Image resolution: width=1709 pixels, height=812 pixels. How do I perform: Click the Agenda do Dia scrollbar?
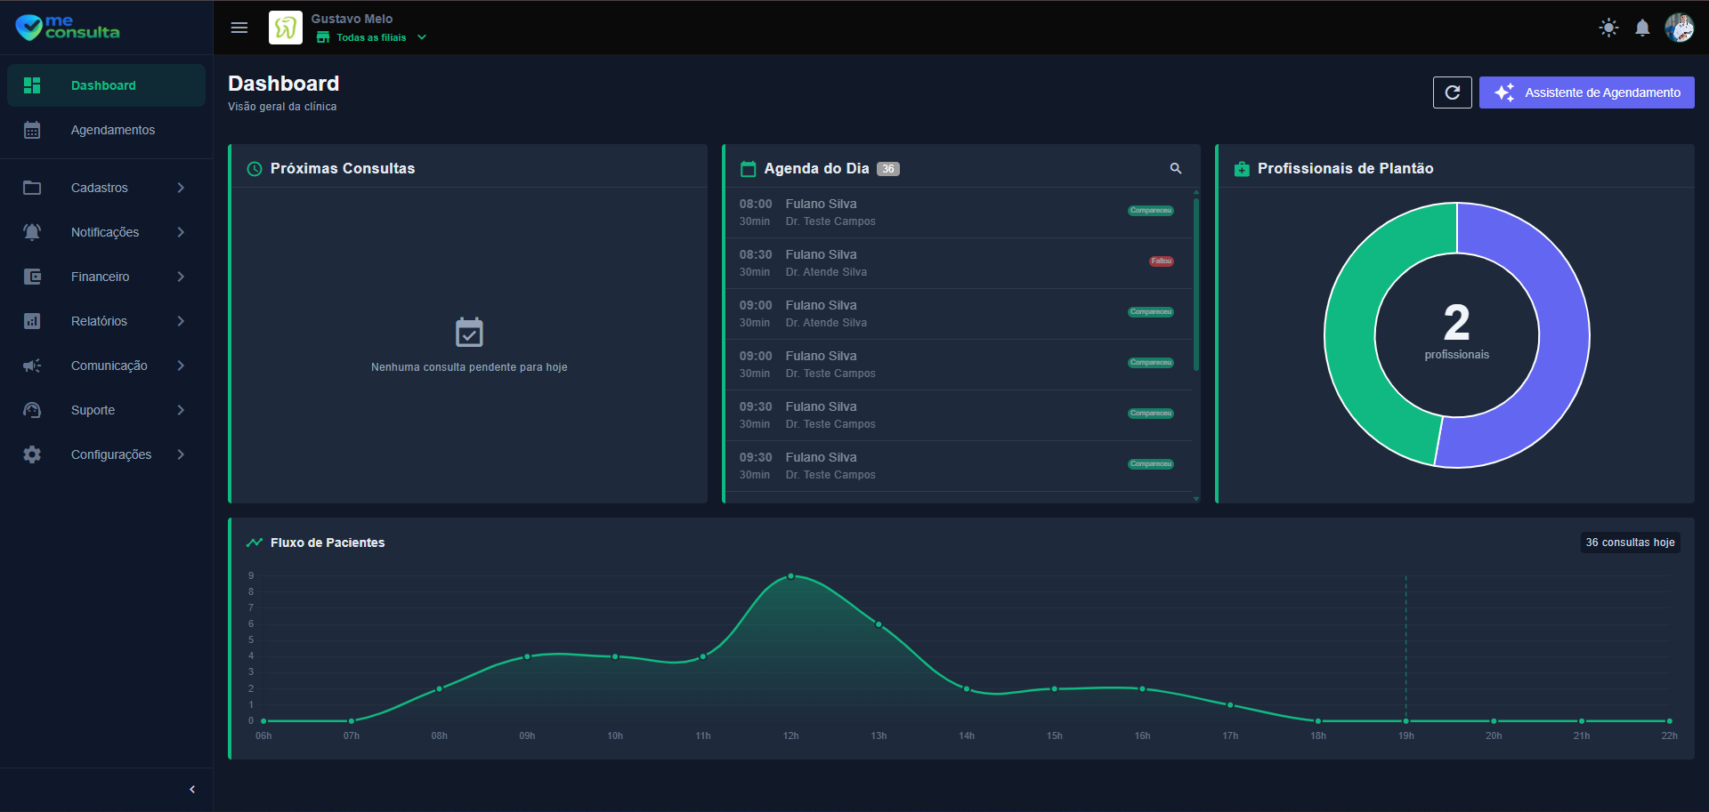tap(1196, 284)
